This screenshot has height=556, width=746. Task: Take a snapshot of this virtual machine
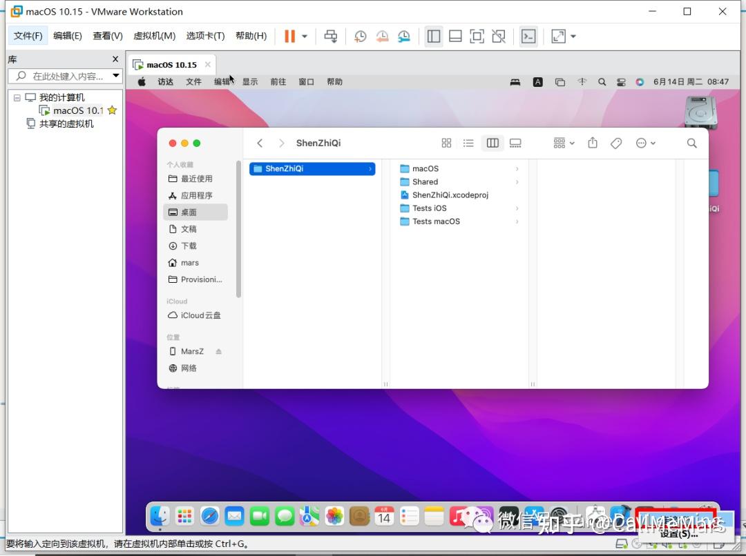coord(360,36)
